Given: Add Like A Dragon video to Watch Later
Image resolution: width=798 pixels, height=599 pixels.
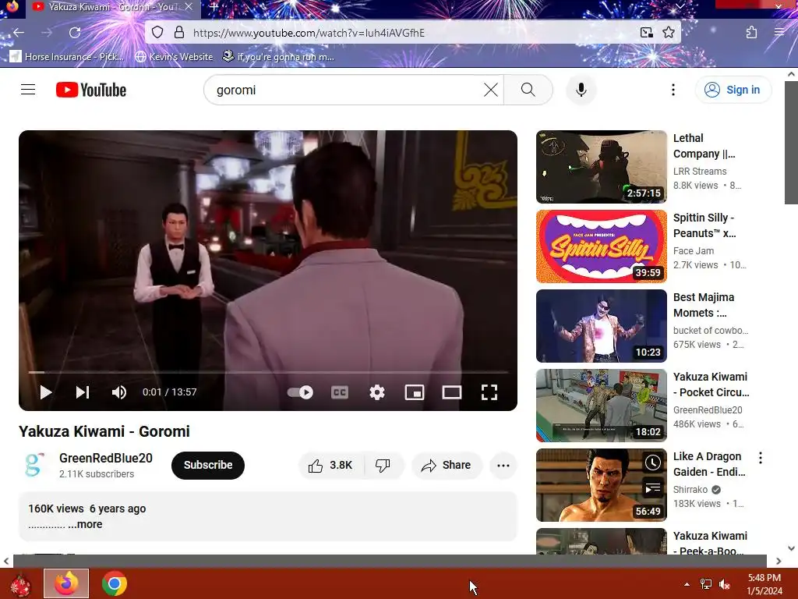Looking at the screenshot, I should pos(652,463).
